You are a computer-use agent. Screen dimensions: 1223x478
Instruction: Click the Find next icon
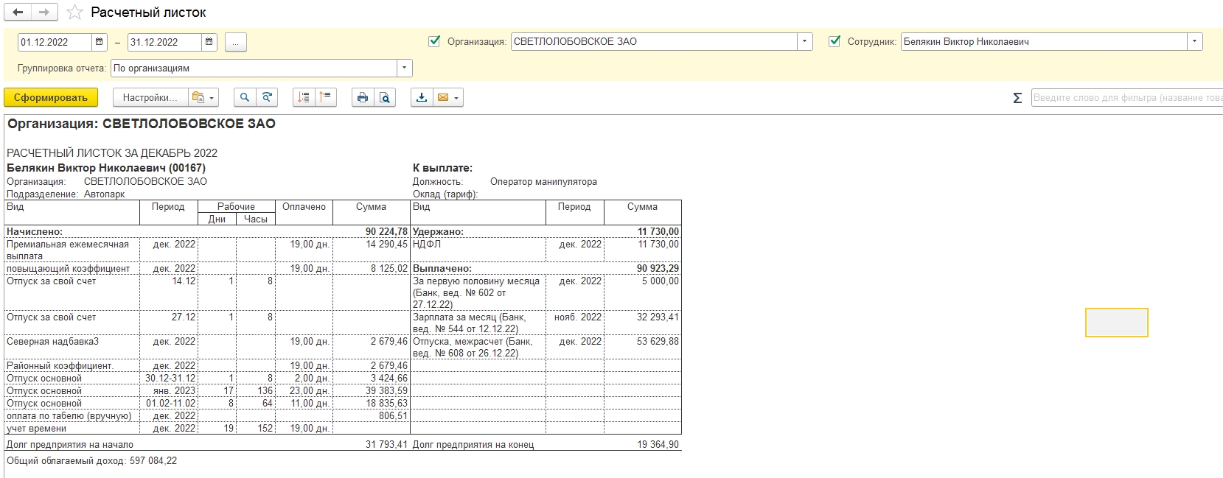point(267,97)
